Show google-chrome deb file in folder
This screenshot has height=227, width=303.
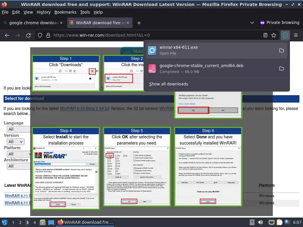[x=282, y=69]
